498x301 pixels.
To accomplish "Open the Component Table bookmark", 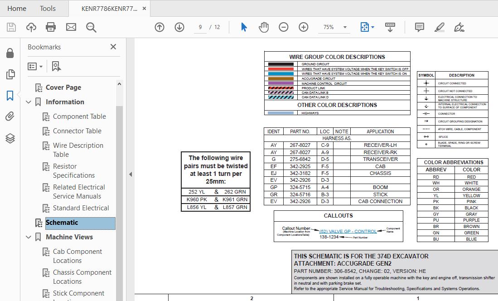I will (79, 117).
